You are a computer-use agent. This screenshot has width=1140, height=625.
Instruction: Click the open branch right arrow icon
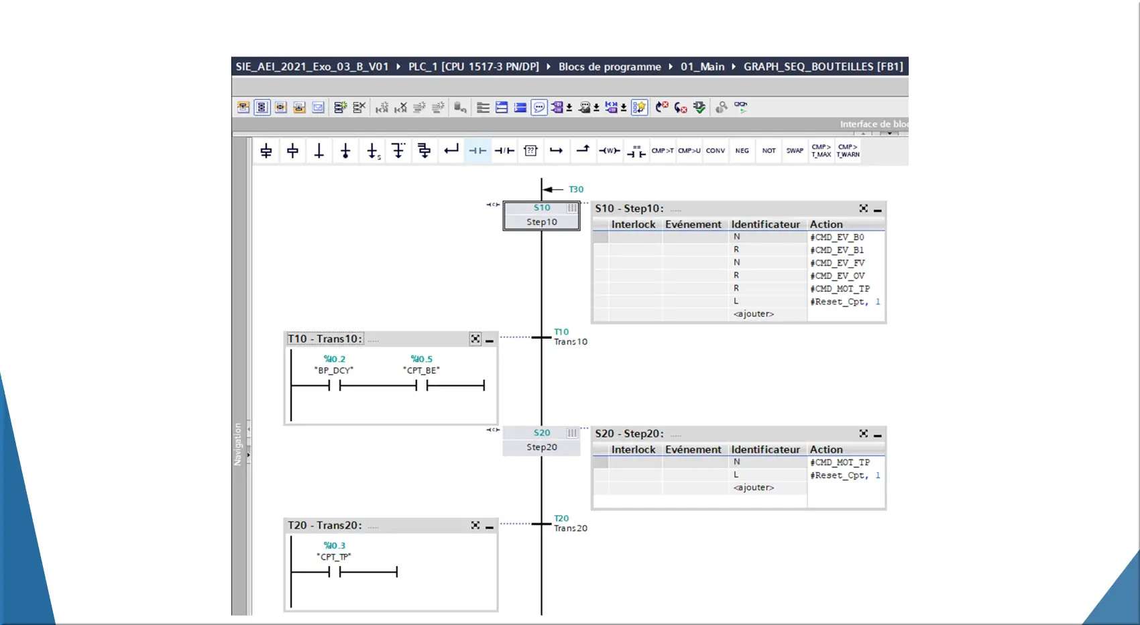pos(557,150)
